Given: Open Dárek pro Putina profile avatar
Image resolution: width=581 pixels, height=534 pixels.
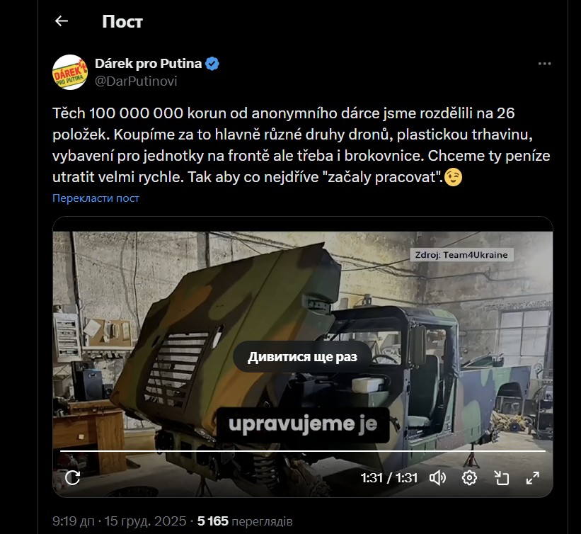Looking at the screenshot, I should tap(70, 72).
